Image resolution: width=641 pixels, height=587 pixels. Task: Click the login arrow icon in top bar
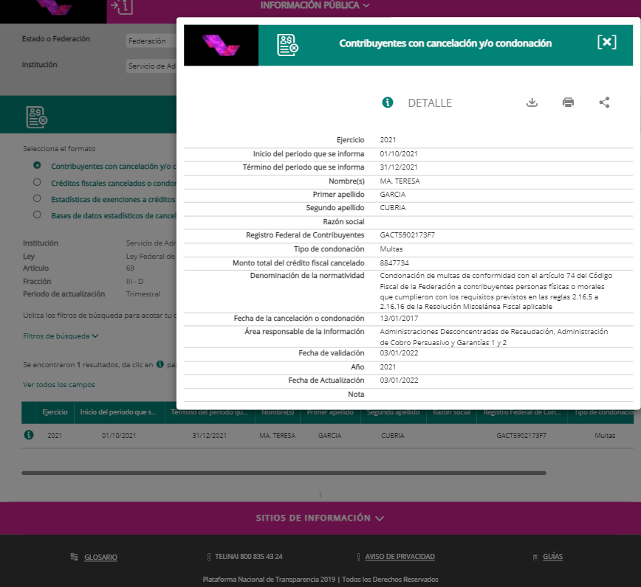pos(122,7)
